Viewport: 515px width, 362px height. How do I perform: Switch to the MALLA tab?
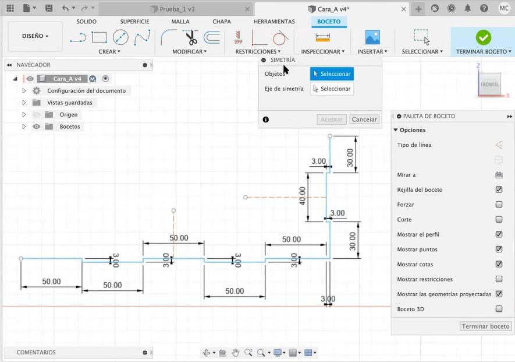180,22
